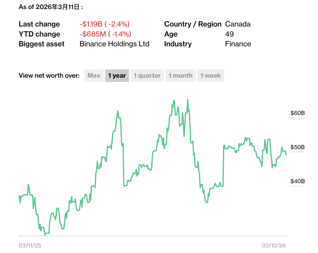Click the $50B axis label
The image size is (318, 253).
point(298,147)
